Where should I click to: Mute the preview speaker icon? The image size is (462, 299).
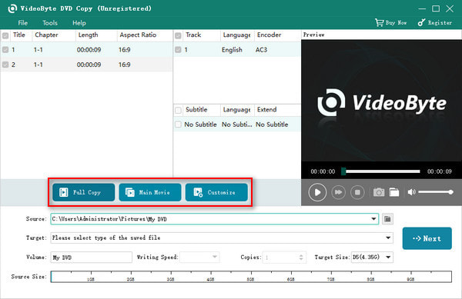411,192
